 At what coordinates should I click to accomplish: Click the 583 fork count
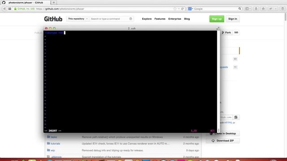tap(236, 33)
